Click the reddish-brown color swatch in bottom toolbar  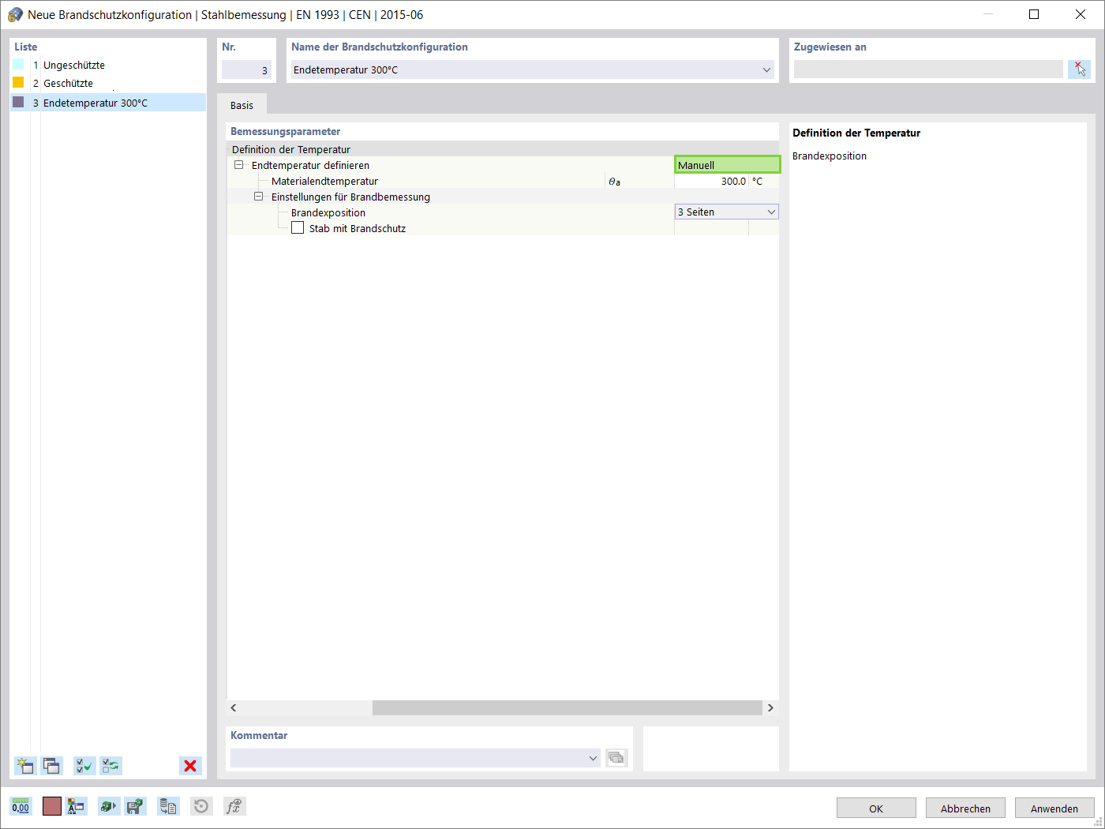(52, 806)
